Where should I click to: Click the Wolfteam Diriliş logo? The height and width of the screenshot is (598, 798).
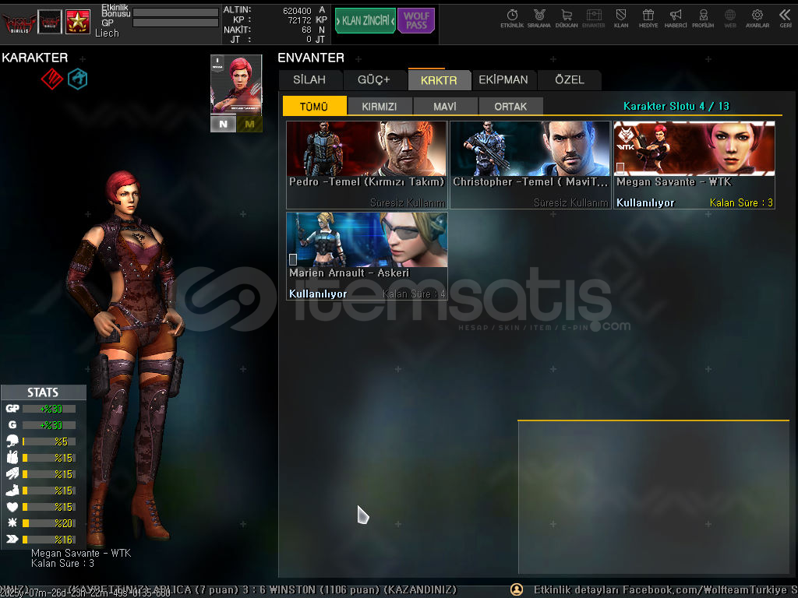click(x=19, y=23)
